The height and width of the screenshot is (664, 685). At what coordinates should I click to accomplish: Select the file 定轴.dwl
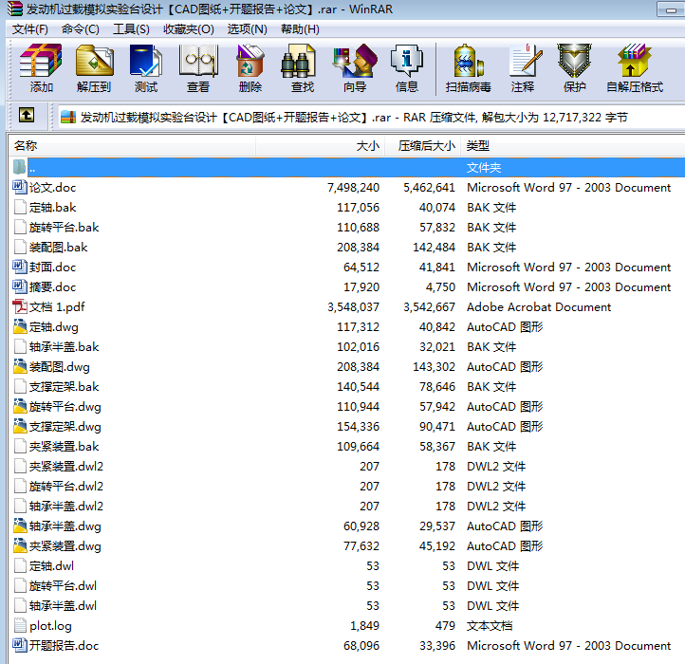[x=51, y=565]
